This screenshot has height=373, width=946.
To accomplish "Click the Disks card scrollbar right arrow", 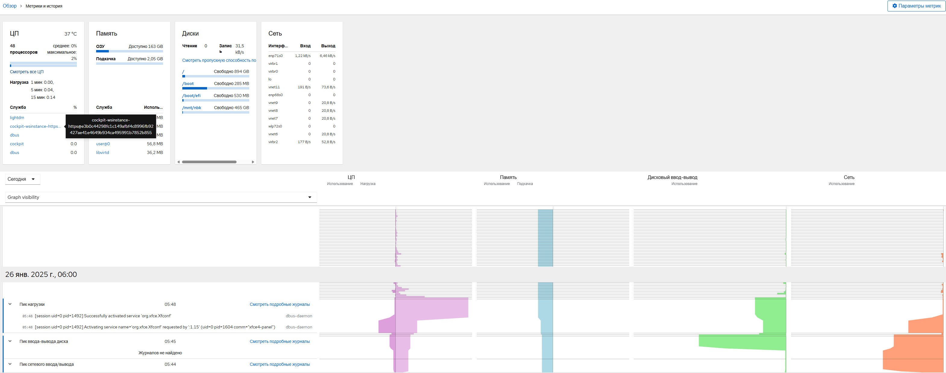I will (253, 162).
